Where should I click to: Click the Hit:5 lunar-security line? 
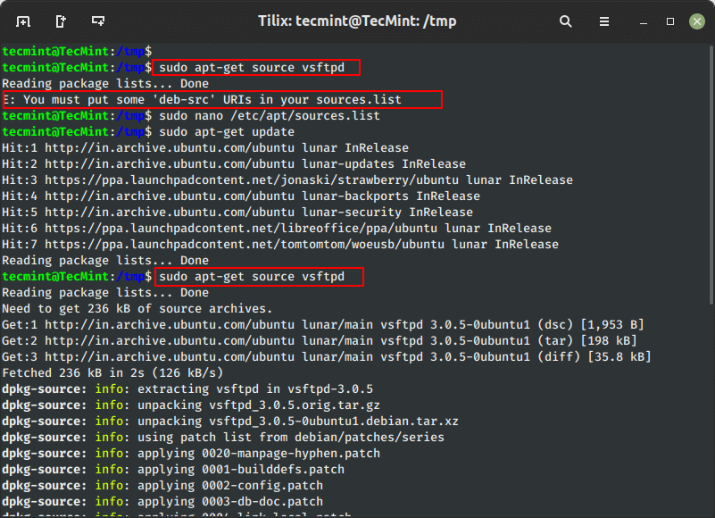point(237,213)
